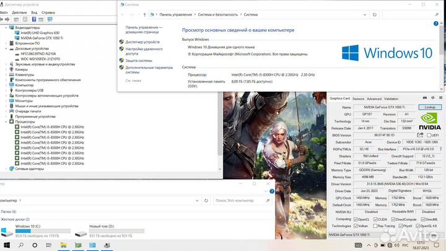
Task: Select the Windows 10 (C:) drive
Action: (28, 227)
